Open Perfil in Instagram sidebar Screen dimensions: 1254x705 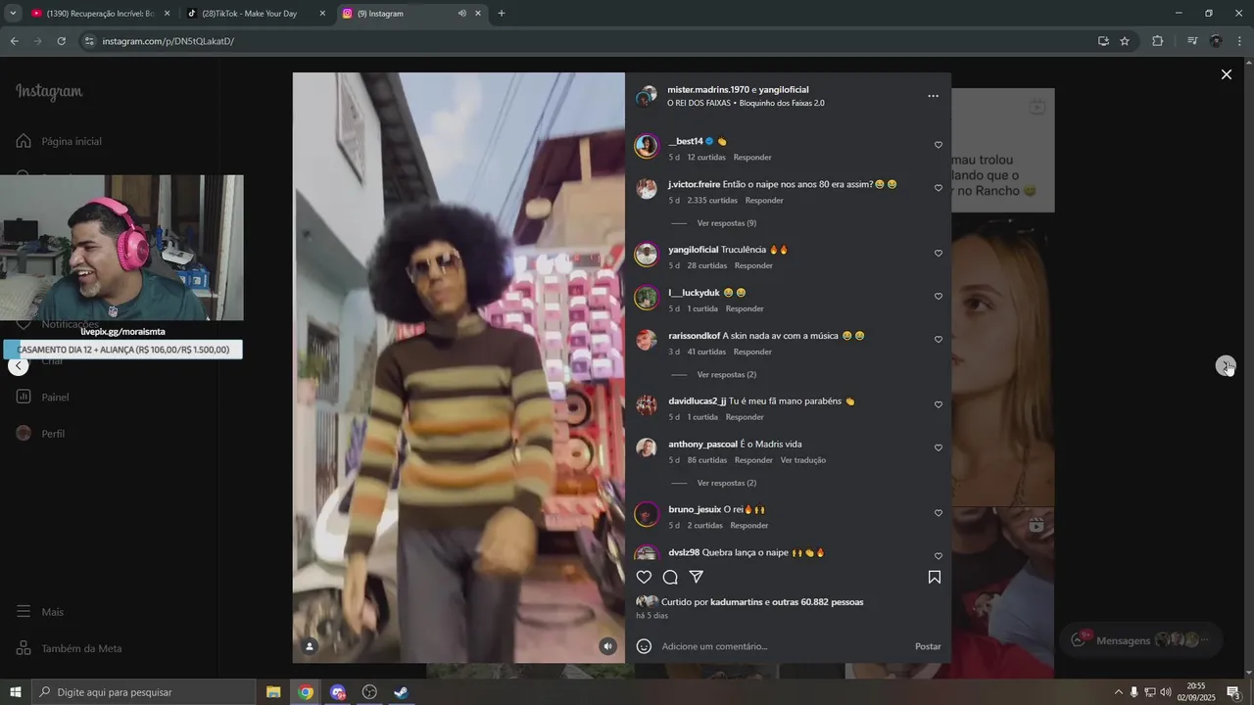pos(40,434)
